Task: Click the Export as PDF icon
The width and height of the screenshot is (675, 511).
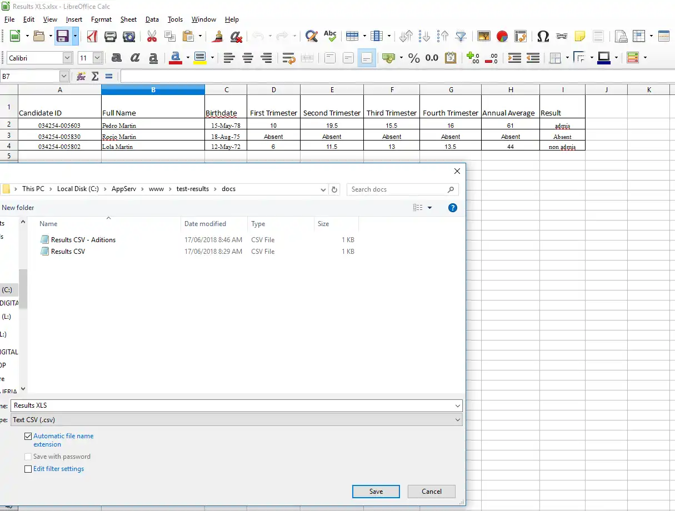Action: [x=92, y=37]
